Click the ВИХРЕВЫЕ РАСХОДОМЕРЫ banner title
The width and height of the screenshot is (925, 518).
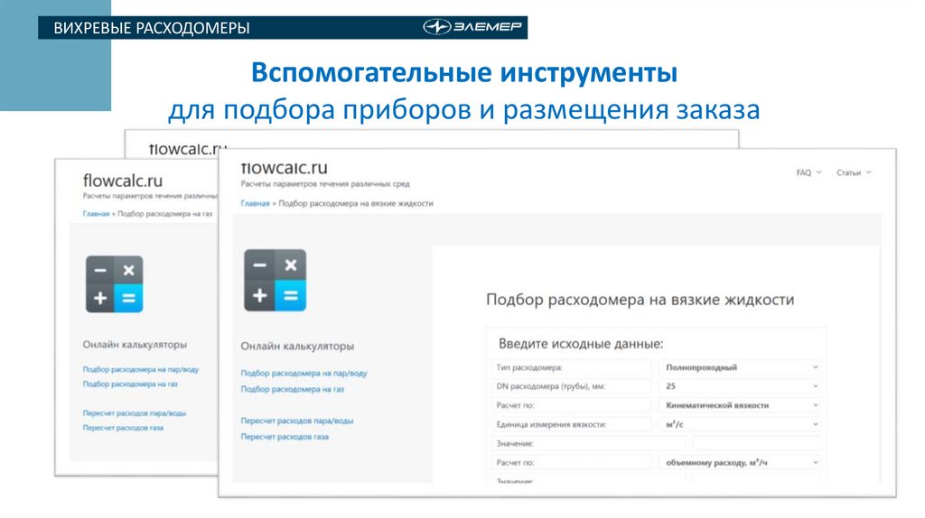[152, 28]
